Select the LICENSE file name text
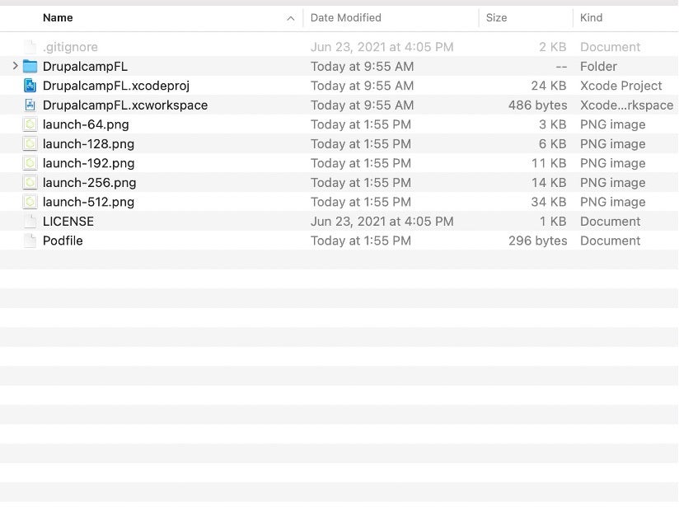The image size is (679, 519). (x=68, y=222)
